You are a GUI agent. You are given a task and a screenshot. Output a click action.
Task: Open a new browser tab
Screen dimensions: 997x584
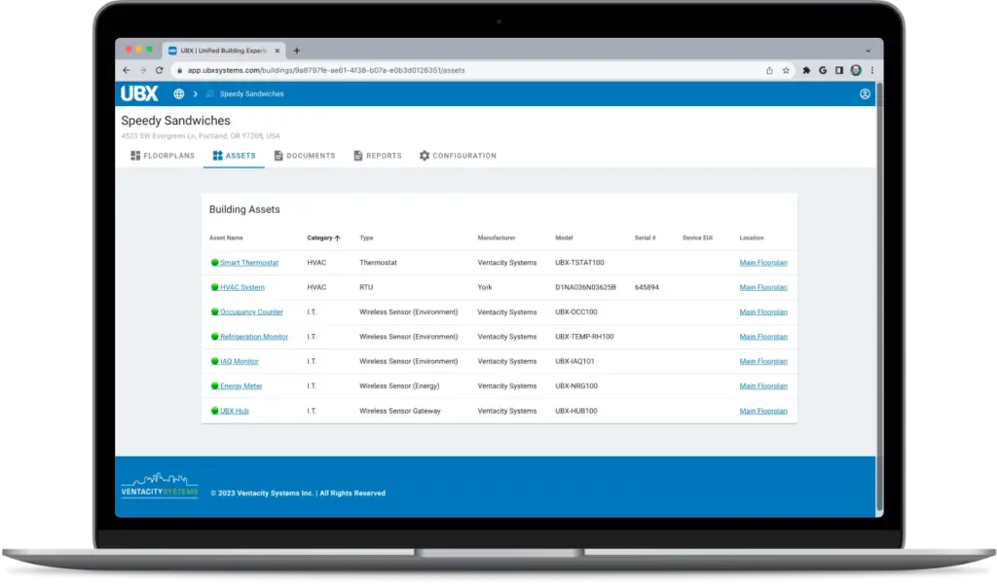(297, 51)
